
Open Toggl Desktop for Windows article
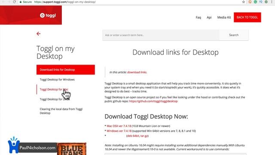[x=57, y=79]
